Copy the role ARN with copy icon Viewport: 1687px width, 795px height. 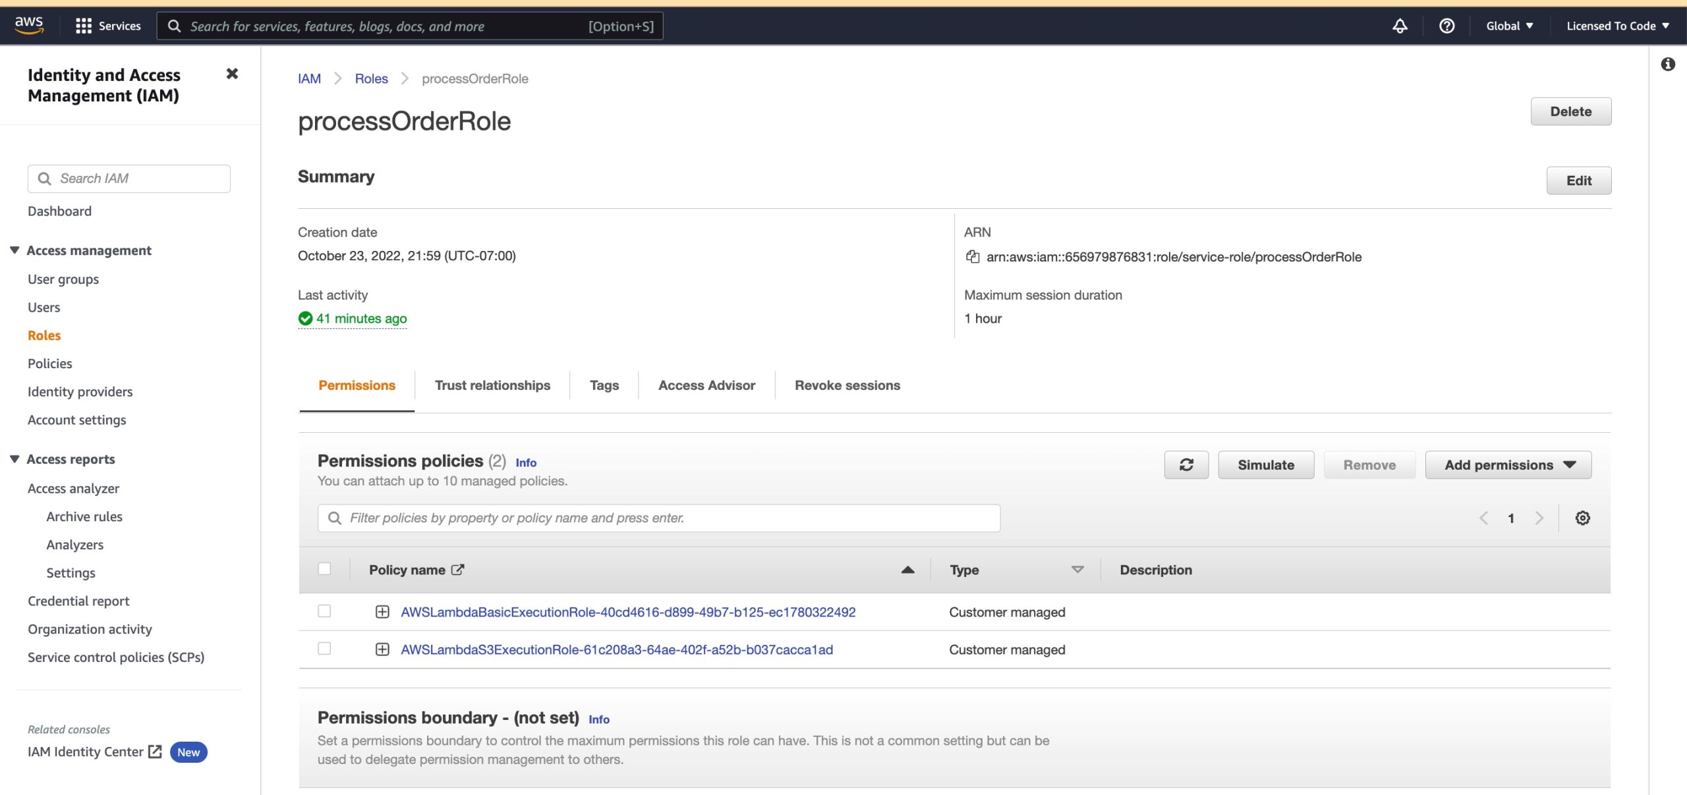pos(972,257)
